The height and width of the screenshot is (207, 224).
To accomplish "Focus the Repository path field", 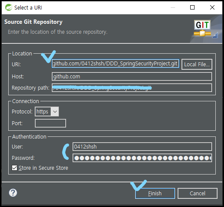I will [132, 88].
